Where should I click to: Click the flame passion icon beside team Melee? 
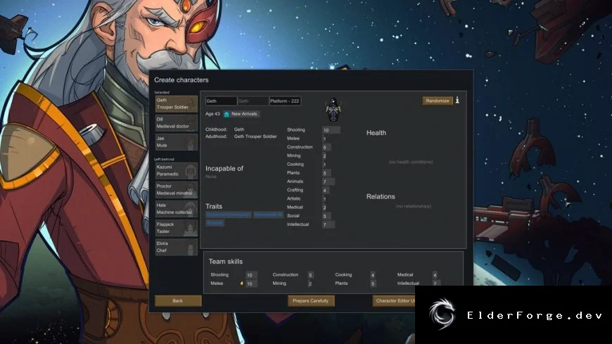(x=241, y=284)
